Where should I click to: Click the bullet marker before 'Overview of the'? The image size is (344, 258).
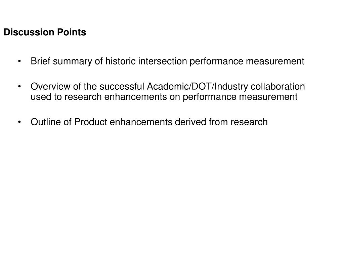[x=19, y=86]
